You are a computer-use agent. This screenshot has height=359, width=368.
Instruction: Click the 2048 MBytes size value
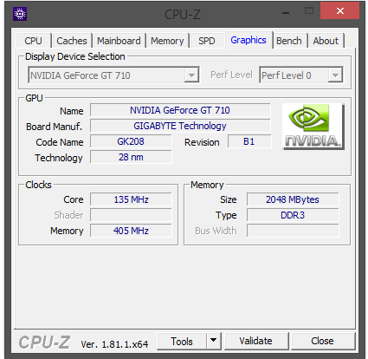tap(293, 199)
